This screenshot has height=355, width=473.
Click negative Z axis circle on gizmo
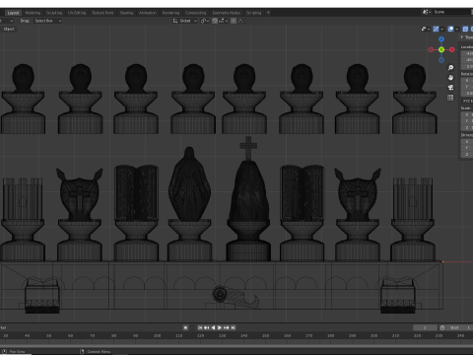(x=441, y=60)
